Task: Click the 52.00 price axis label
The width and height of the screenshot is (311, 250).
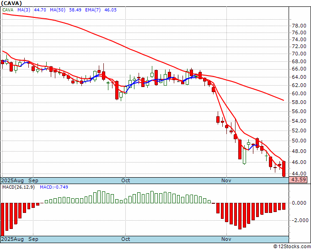Action: pos(299,130)
